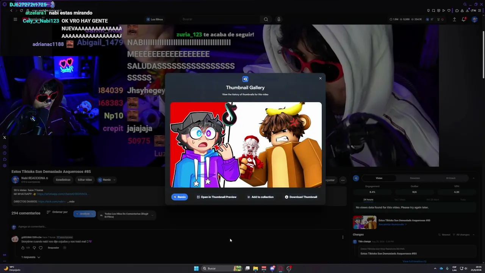Click the large thumbnail image in gallery

(x=246, y=145)
